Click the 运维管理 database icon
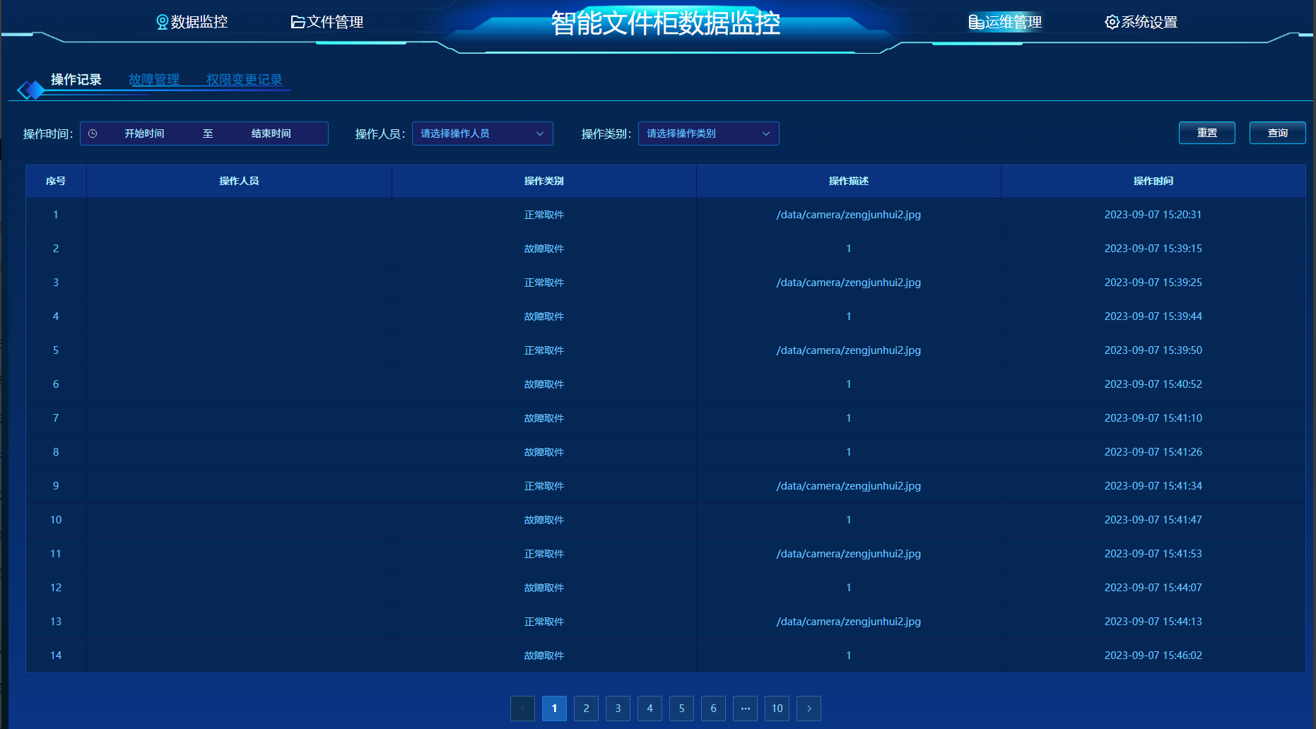 [976, 23]
